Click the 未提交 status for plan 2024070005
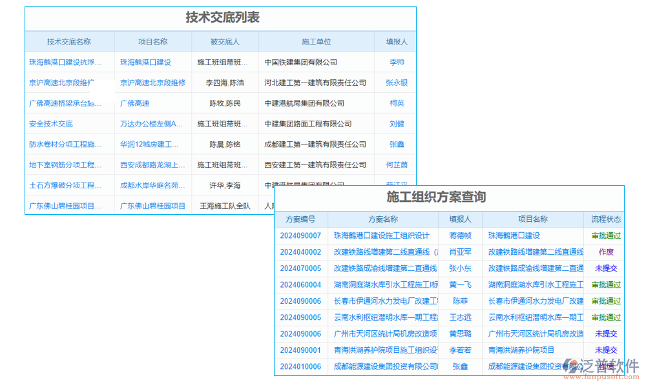Viewport: 646px width, 387px height. point(605,268)
